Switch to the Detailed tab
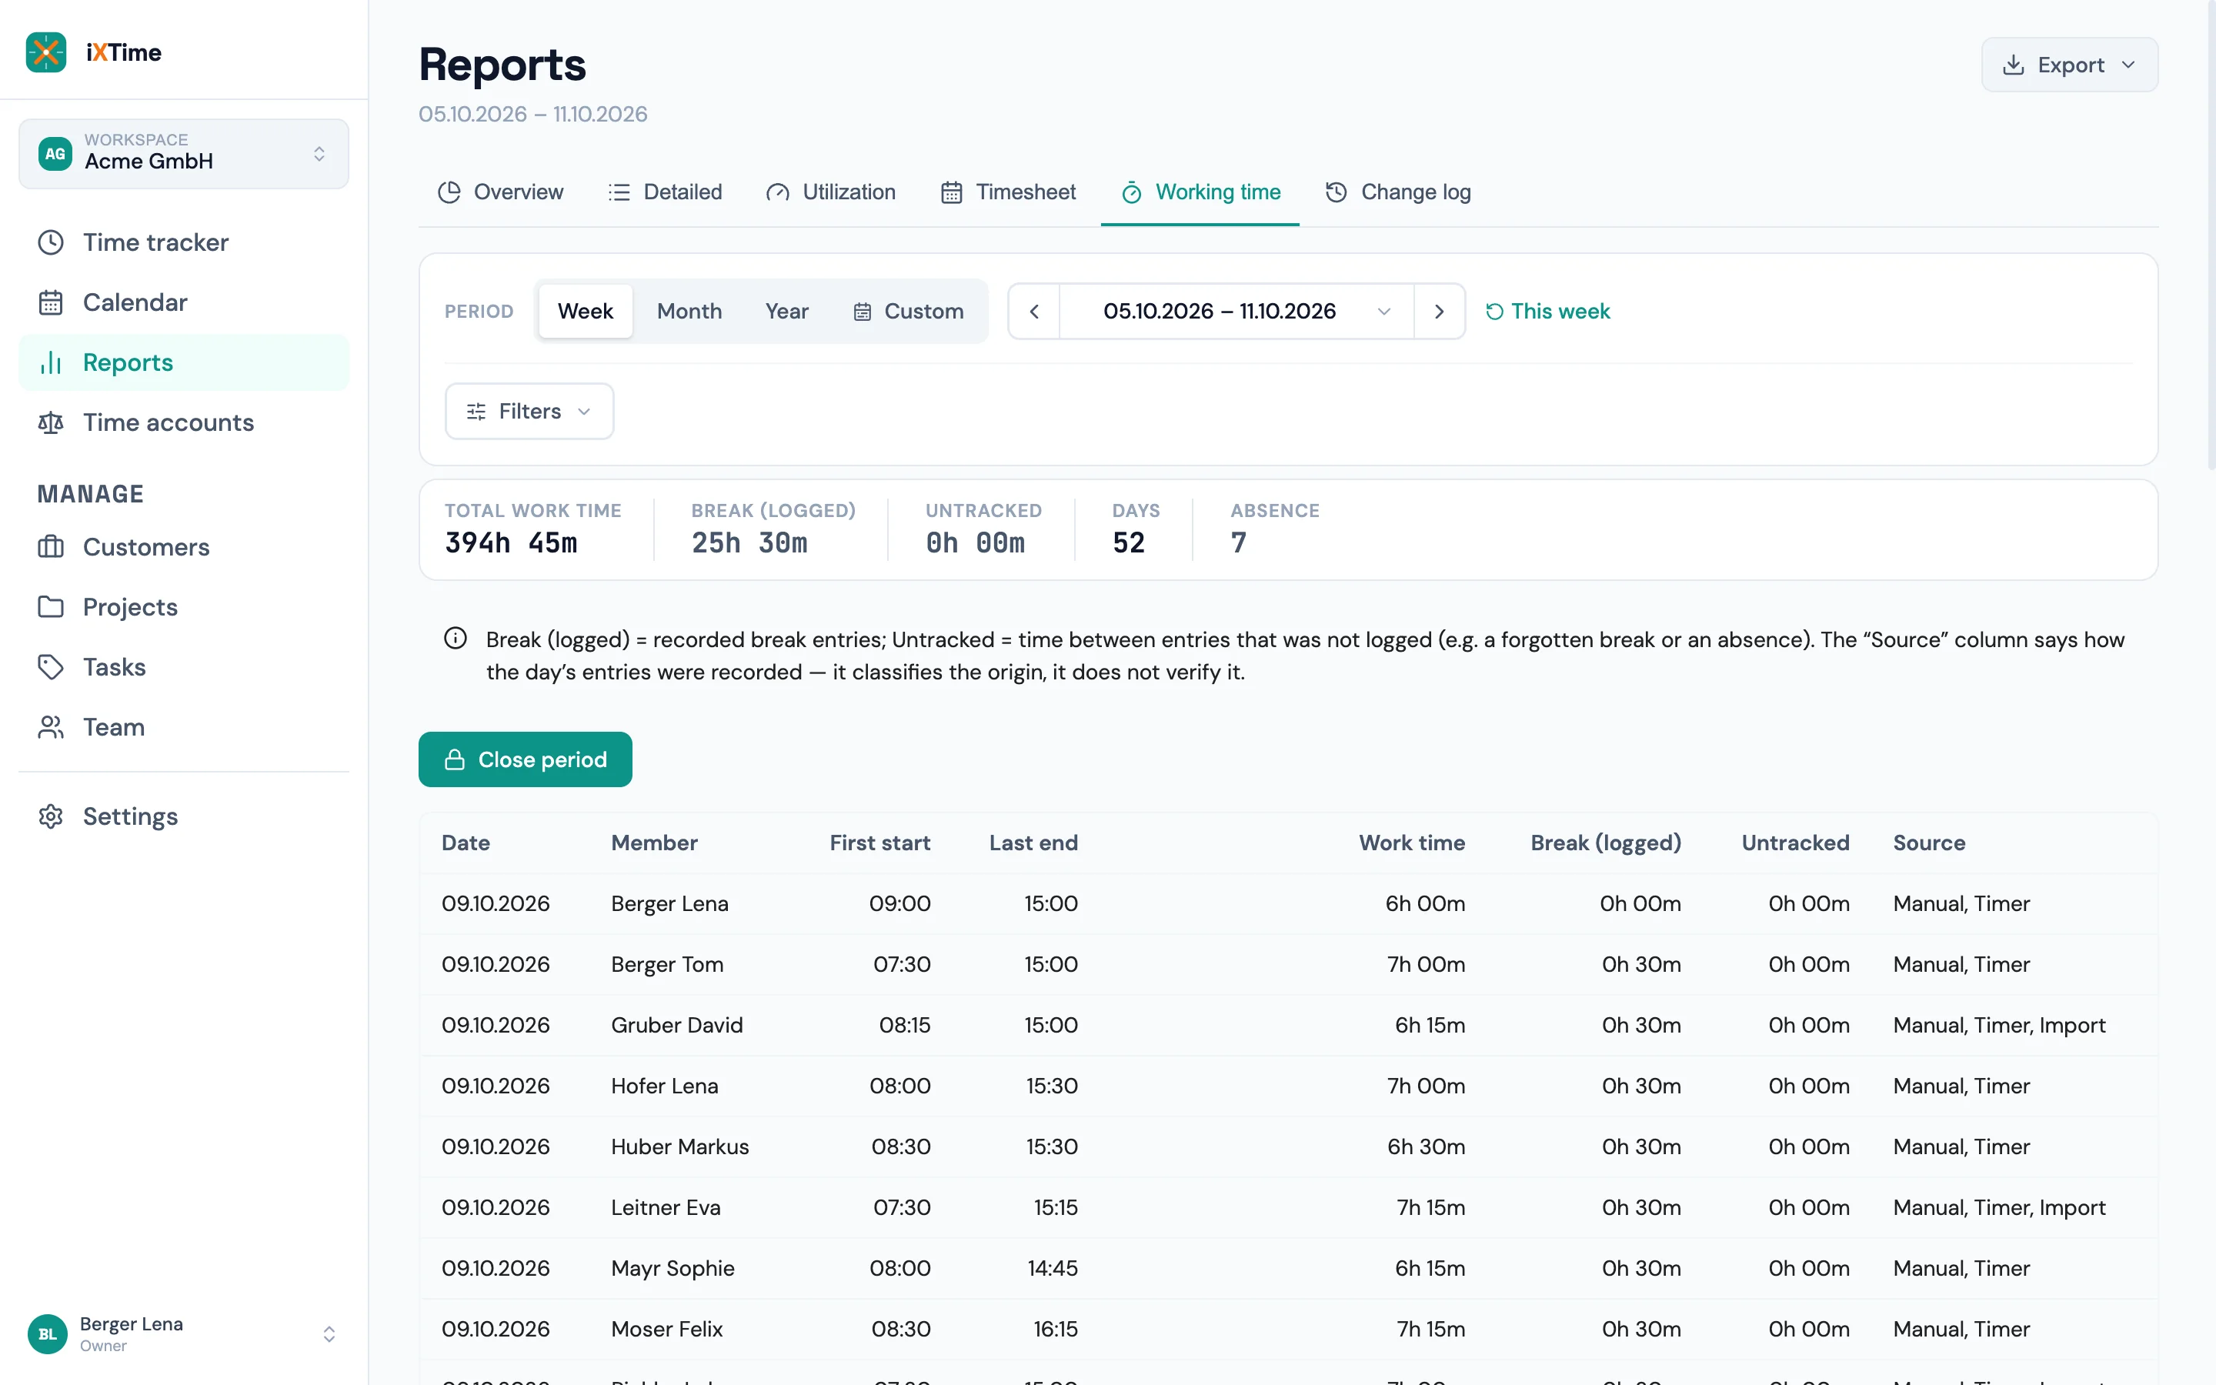Viewport: 2216px width, 1385px height. (x=665, y=192)
